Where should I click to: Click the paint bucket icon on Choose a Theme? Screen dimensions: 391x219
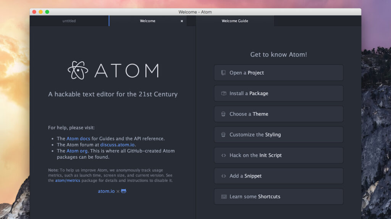[x=223, y=114]
